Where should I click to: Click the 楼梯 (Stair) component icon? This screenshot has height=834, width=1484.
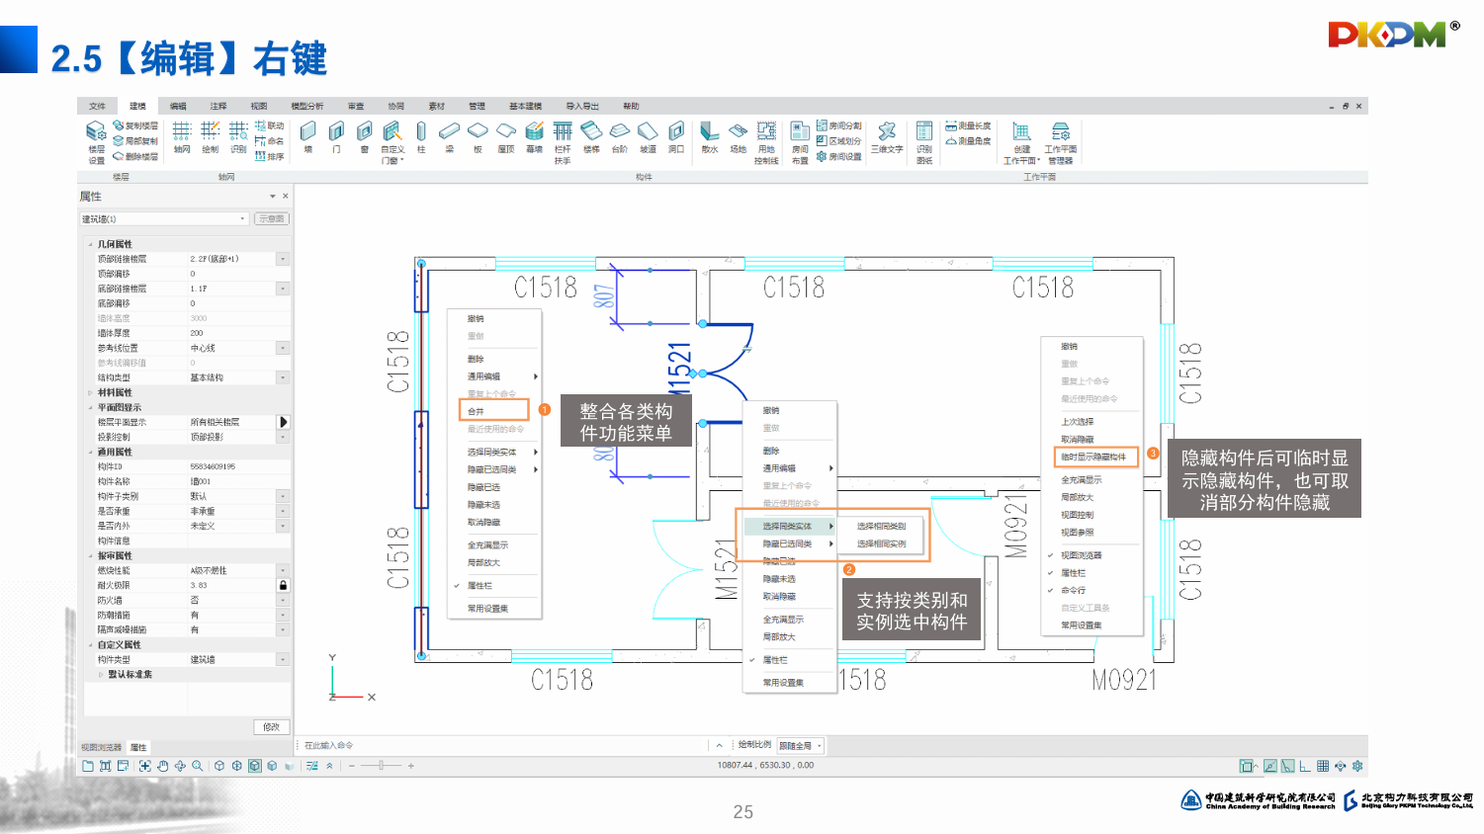591,133
